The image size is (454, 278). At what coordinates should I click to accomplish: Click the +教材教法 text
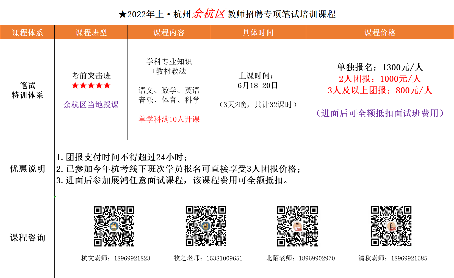[169, 71]
